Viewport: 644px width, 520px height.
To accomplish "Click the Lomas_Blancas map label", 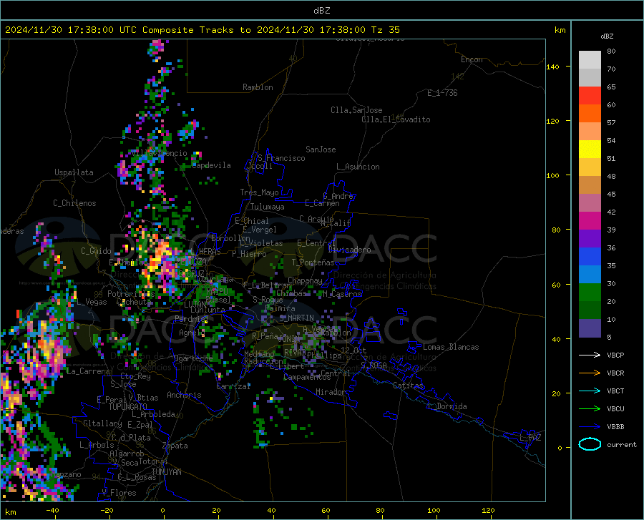I will [x=451, y=347].
